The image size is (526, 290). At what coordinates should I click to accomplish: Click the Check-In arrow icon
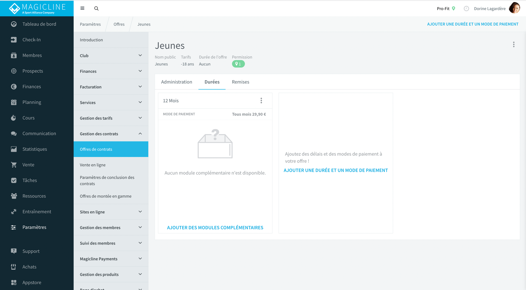14,40
